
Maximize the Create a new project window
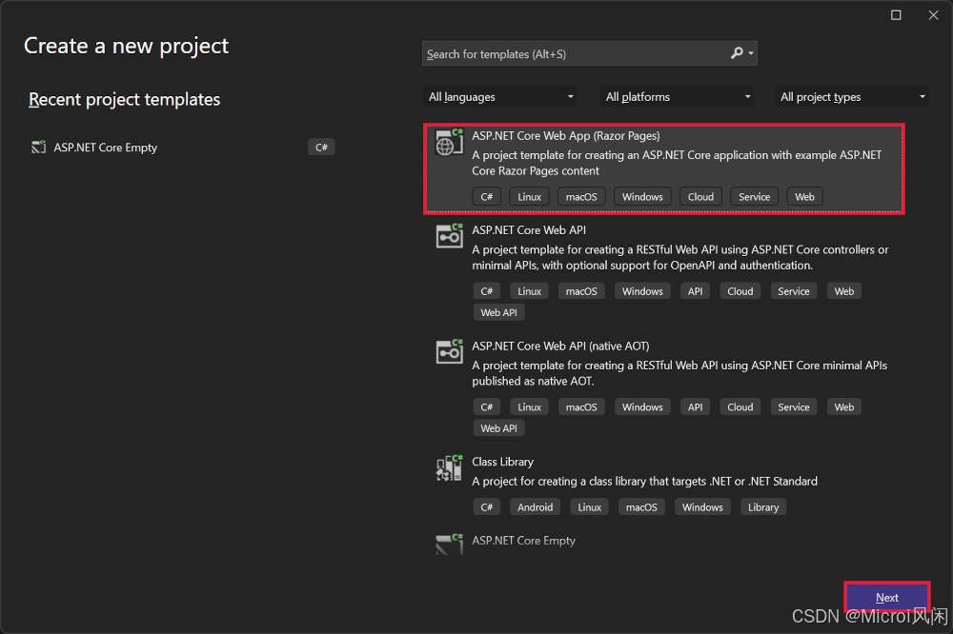(x=896, y=15)
